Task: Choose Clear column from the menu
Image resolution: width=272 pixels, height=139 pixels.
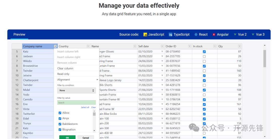Action: 65,68
